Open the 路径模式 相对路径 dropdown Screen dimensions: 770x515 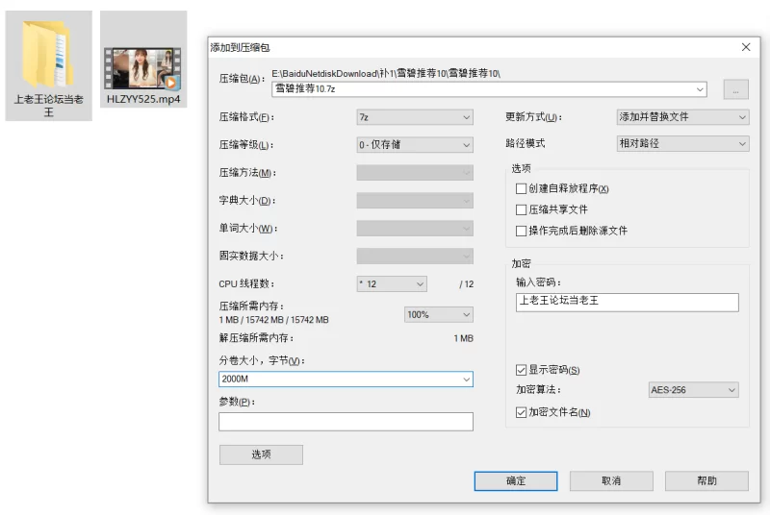click(x=682, y=143)
